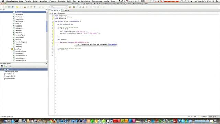
Task: Open Skype from the Dock
Action: pos(183,121)
